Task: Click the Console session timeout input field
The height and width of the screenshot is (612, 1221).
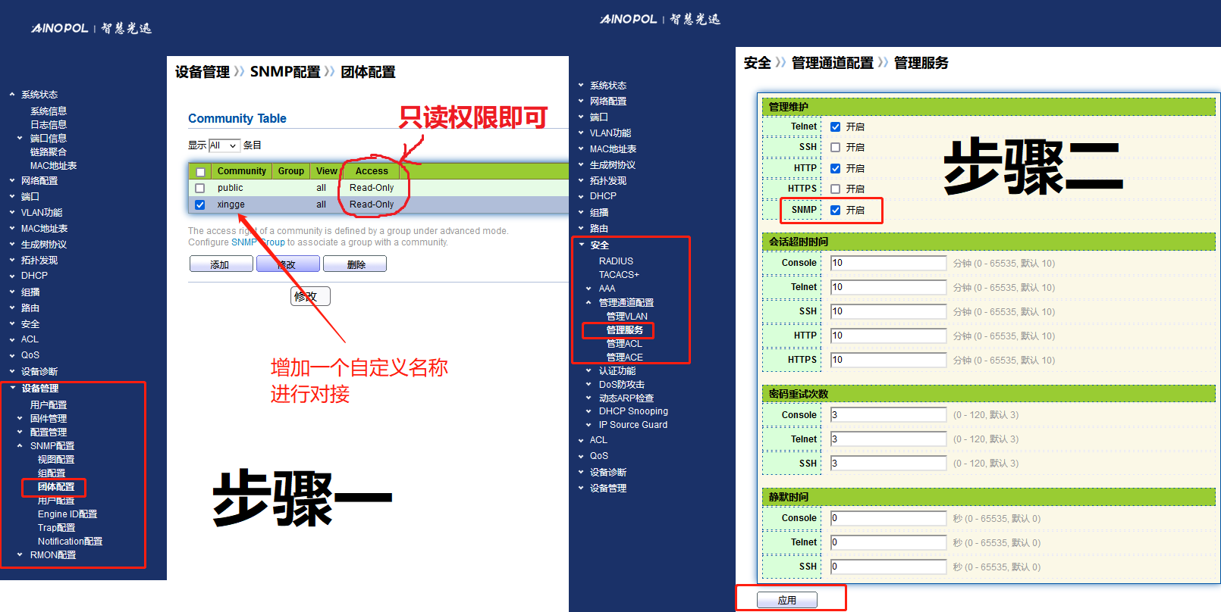Action: click(x=888, y=263)
